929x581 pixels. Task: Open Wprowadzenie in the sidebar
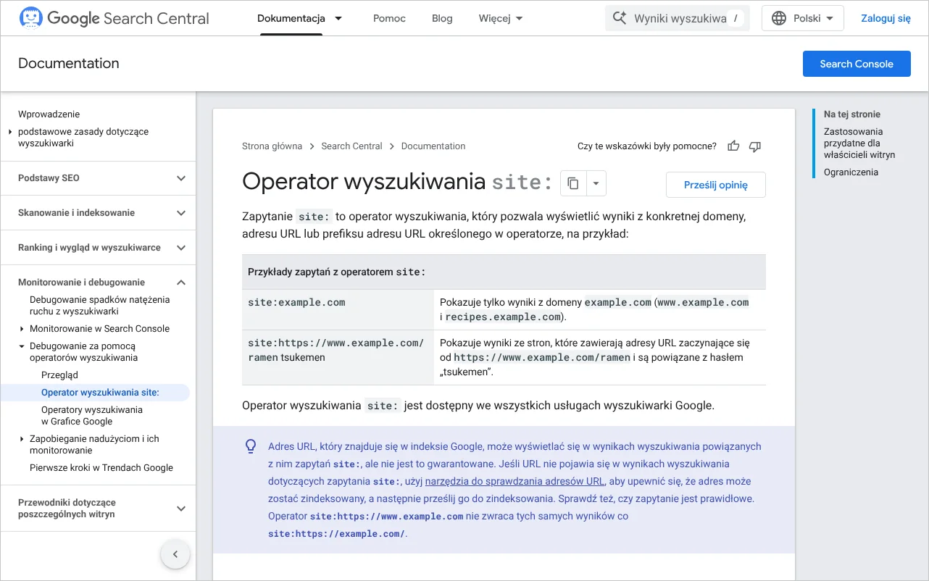point(49,114)
